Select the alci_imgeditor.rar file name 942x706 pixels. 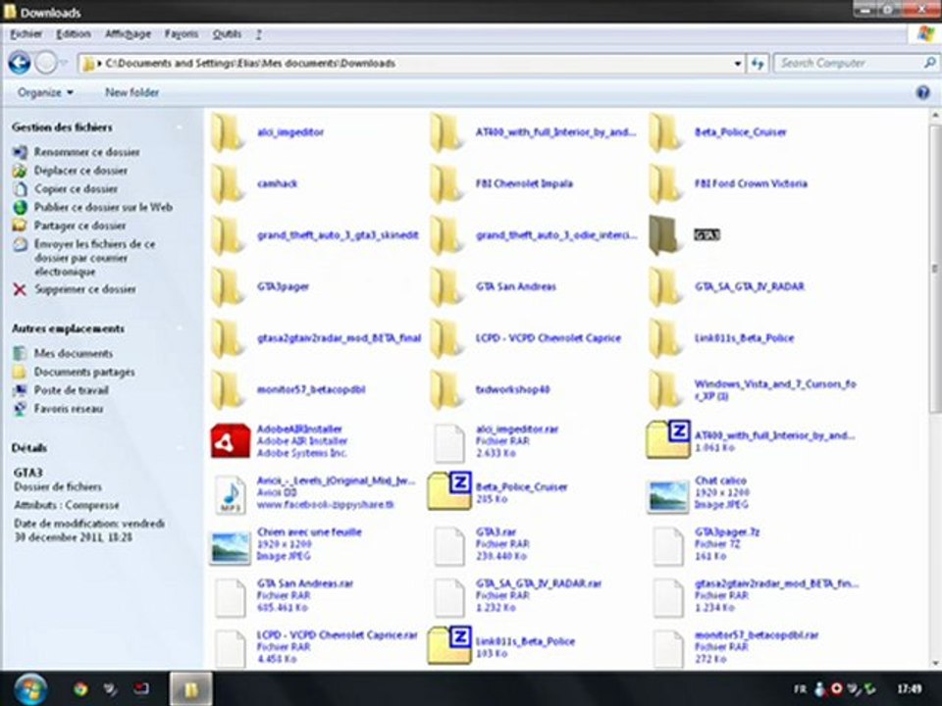click(x=517, y=429)
